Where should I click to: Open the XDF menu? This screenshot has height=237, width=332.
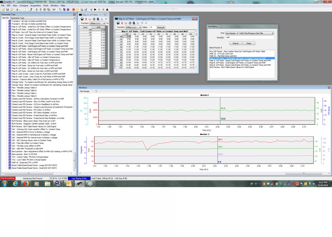[8, 6]
